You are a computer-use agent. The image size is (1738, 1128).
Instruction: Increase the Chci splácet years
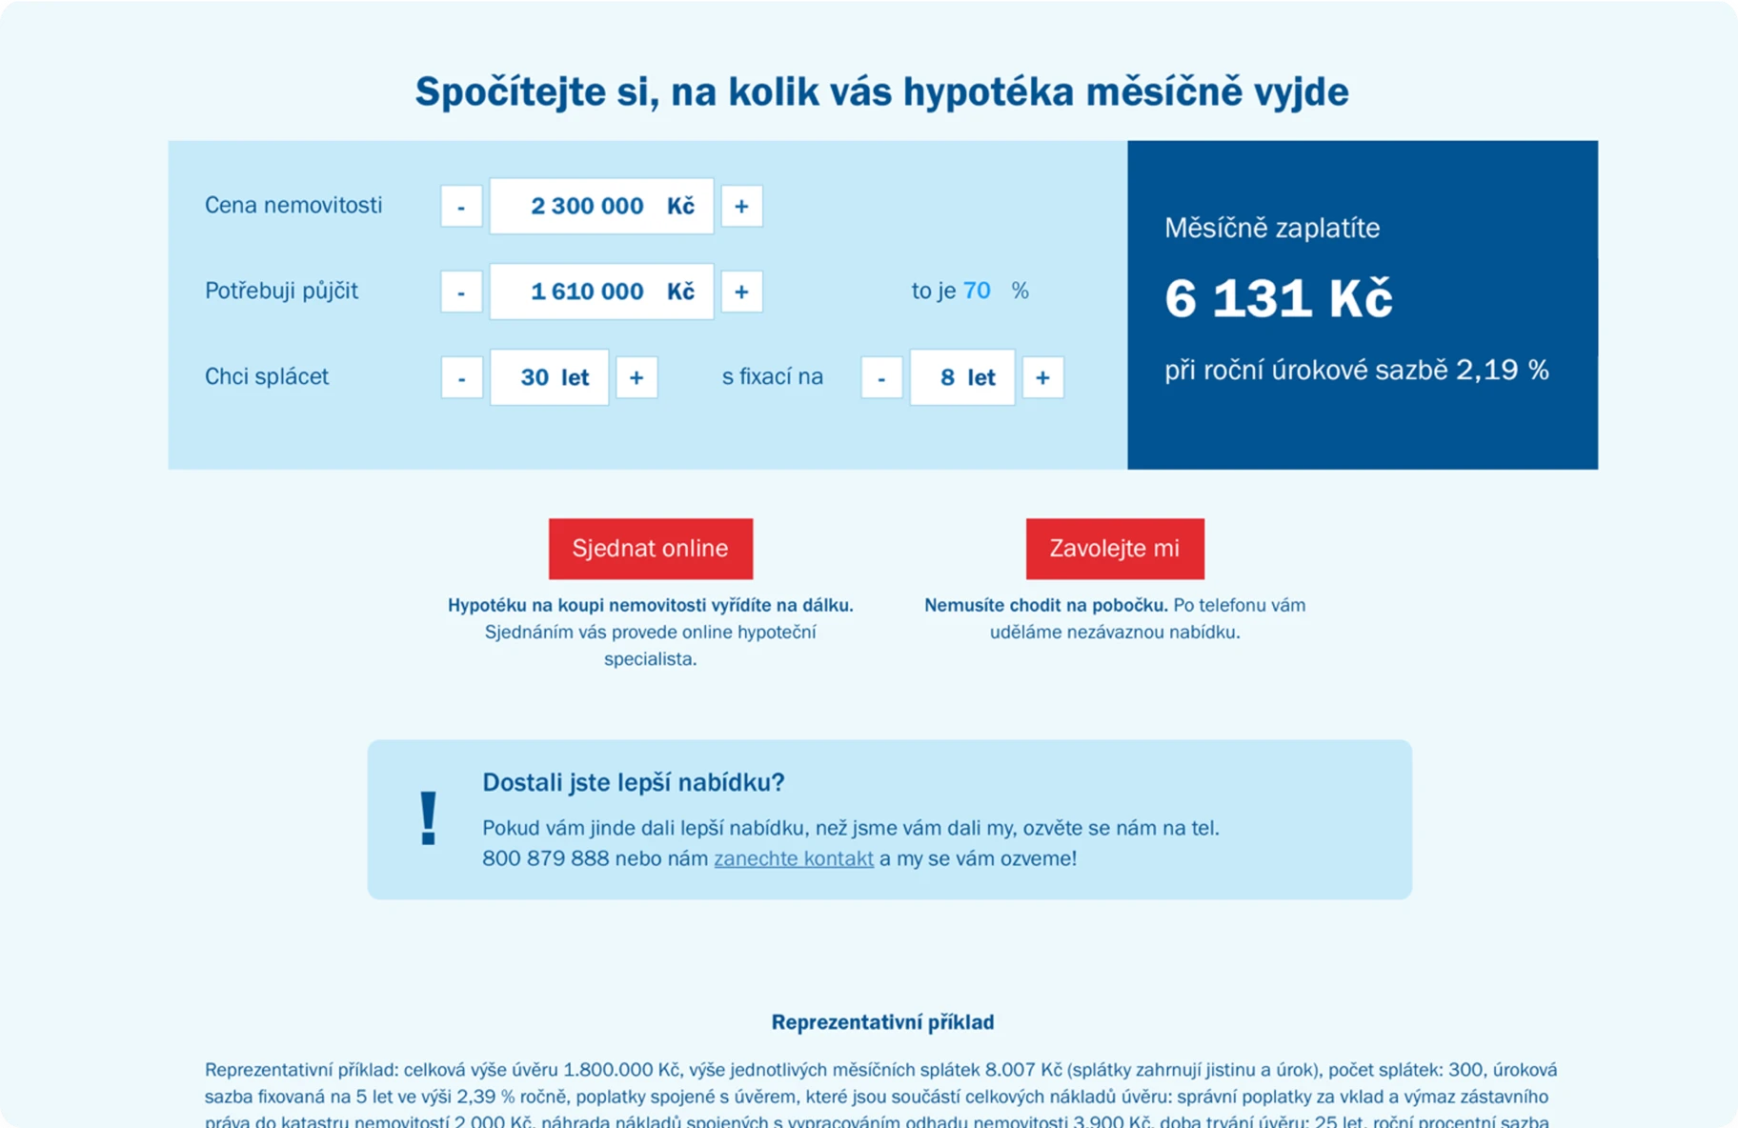[637, 377]
